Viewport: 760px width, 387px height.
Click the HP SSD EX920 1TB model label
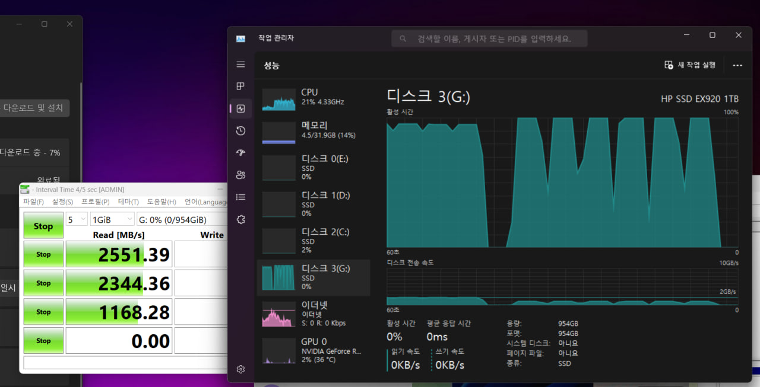coord(699,99)
